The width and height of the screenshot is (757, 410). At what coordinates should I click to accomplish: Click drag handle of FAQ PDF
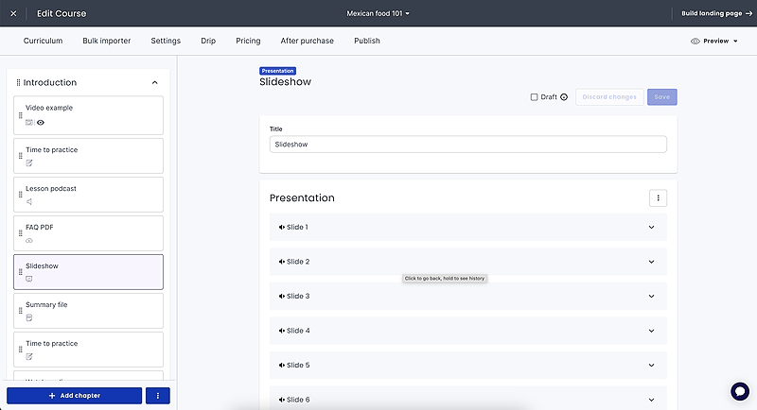[x=20, y=233]
